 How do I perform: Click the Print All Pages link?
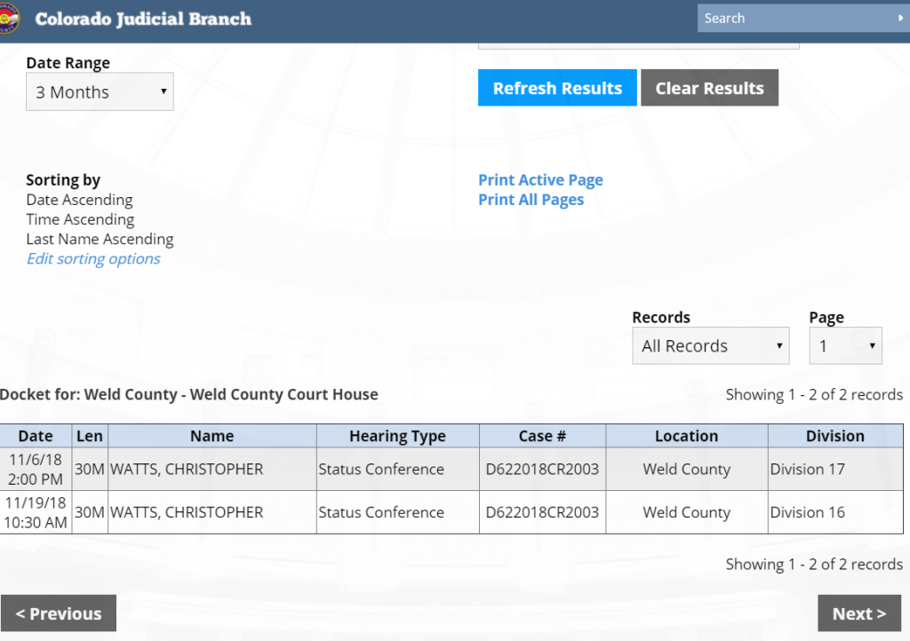tap(531, 200)
